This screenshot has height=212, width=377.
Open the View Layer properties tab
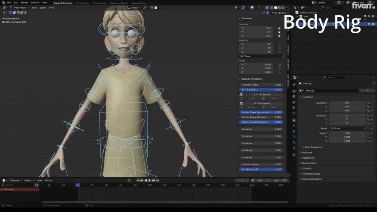pos(294,102)
